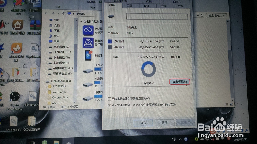Show hidden tray icons arrow
The image size is (257, 144).
pos(180,139)
